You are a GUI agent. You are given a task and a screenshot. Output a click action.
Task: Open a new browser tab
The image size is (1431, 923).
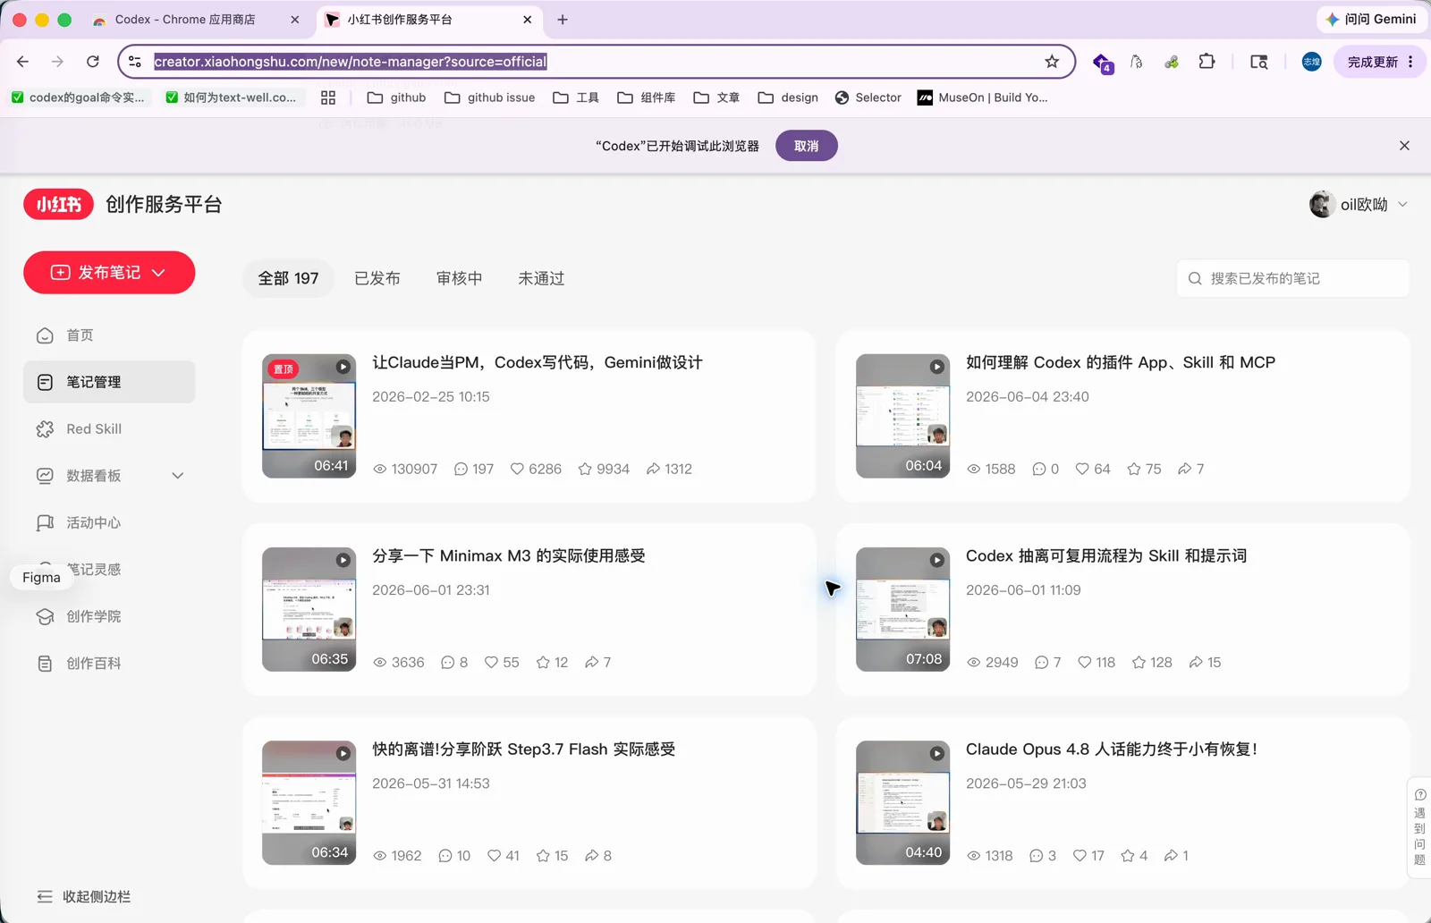pyautogui.click(x=563, y=20)
